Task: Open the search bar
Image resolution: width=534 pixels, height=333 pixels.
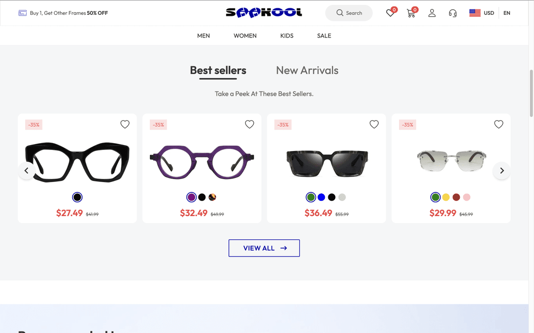Action: (349, 13)
